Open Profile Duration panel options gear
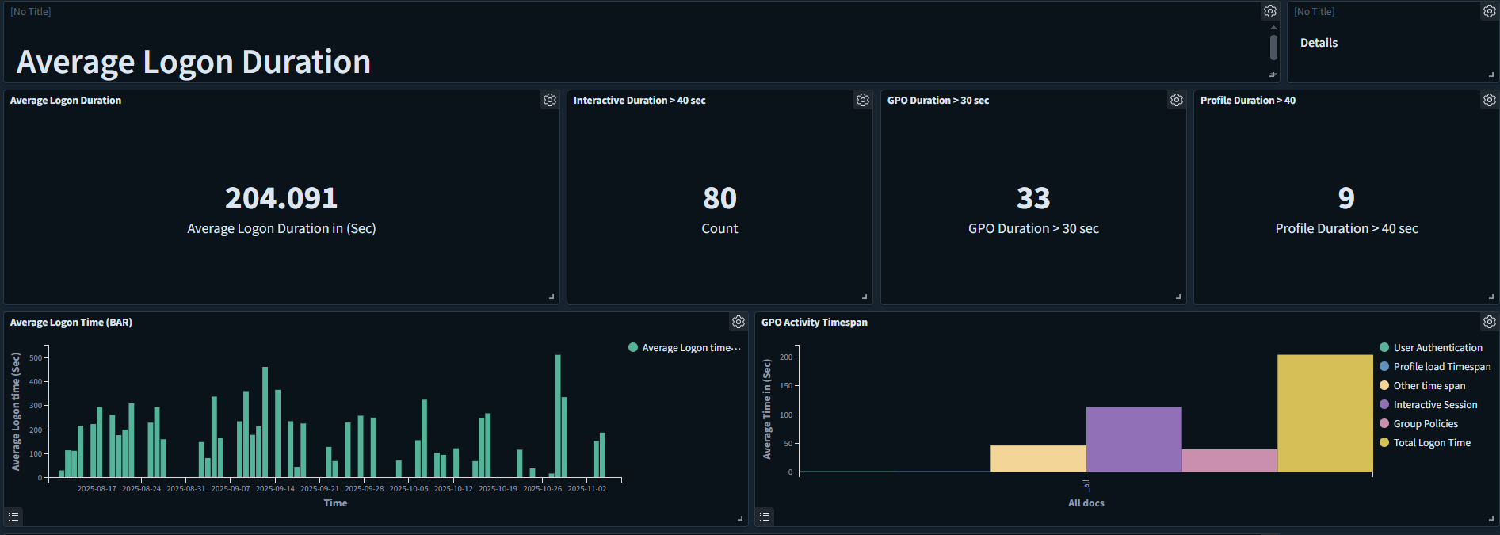 (x=1490, y=101)
